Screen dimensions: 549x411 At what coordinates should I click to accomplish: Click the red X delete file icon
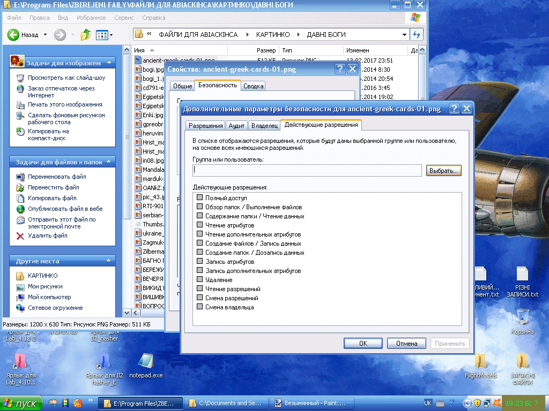coord(20,236)
